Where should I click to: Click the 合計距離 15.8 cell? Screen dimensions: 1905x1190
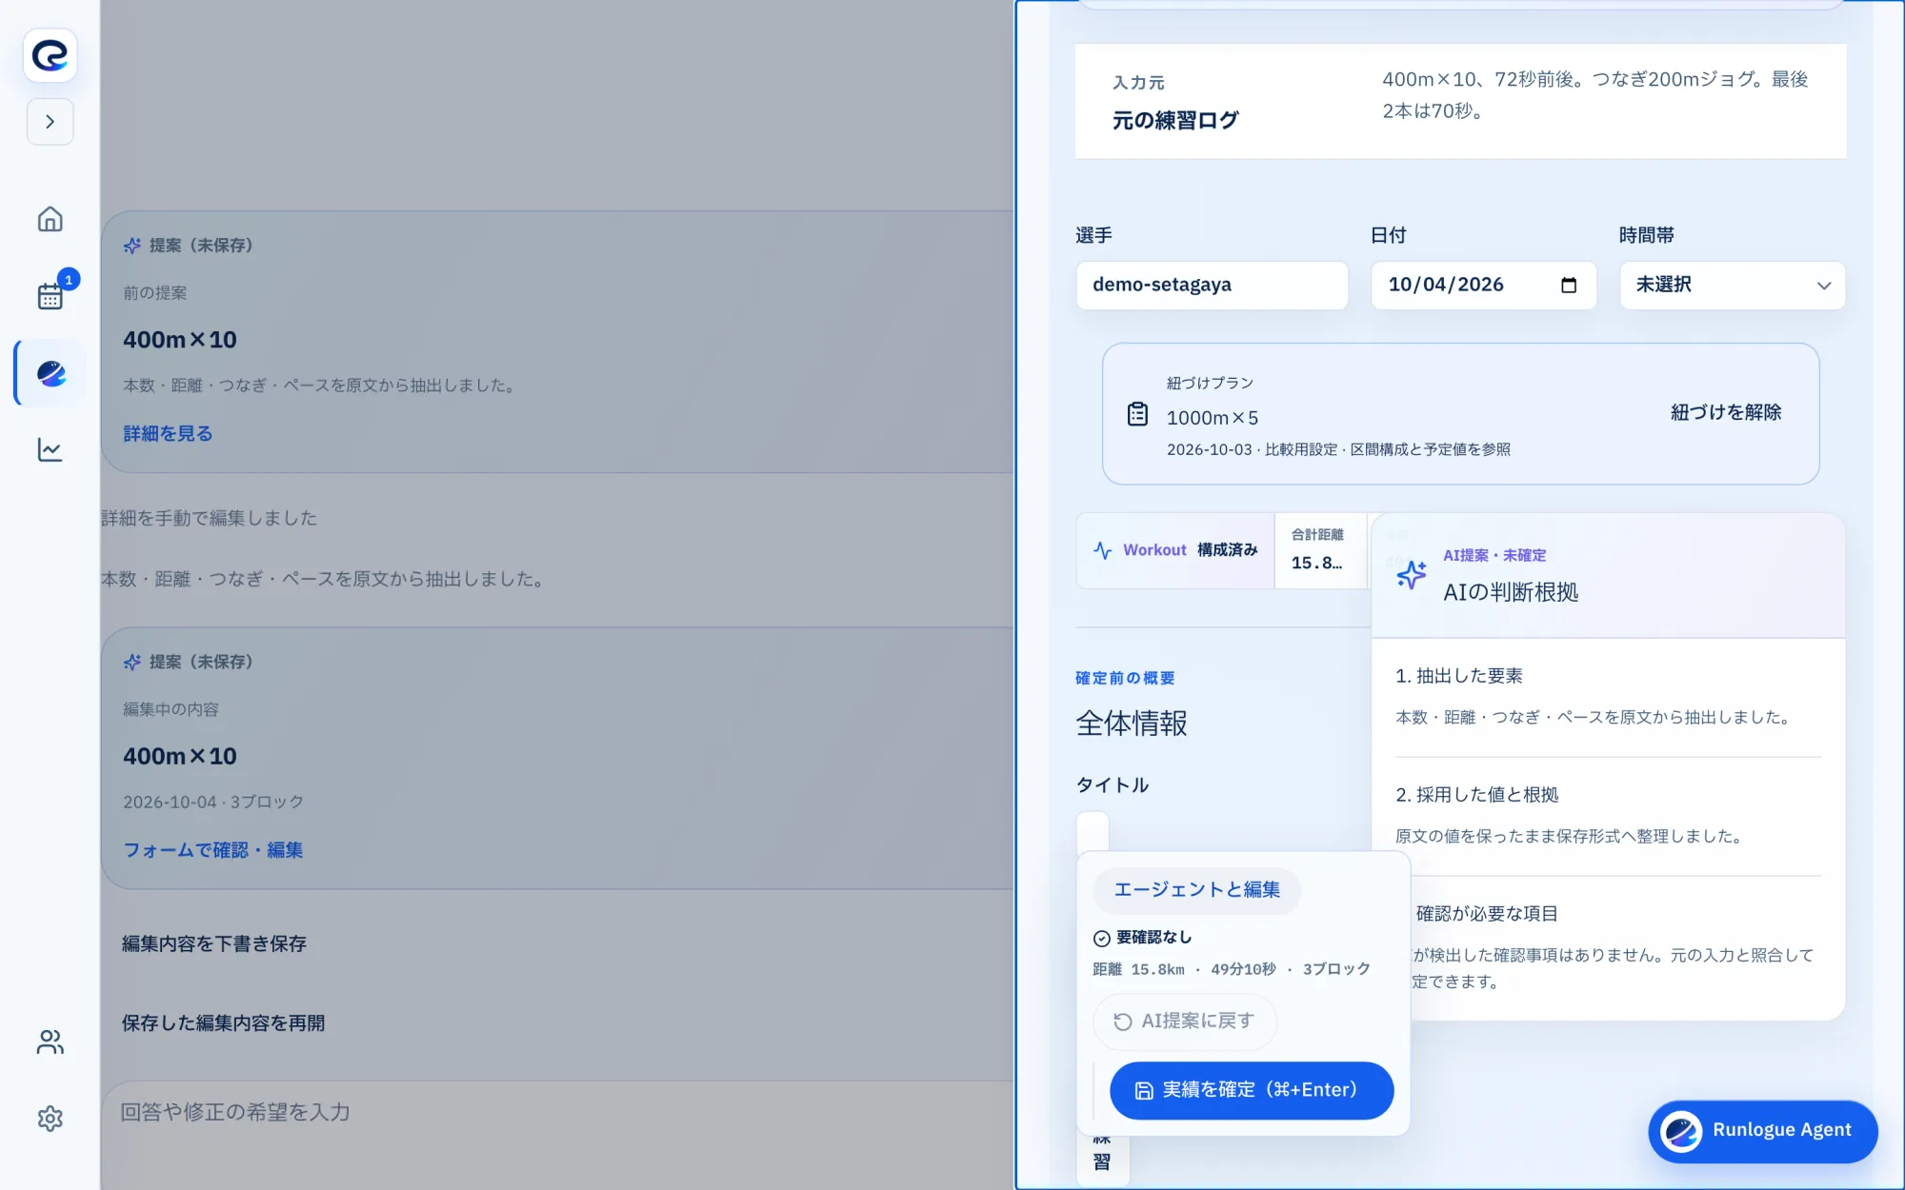[1320, 550]
